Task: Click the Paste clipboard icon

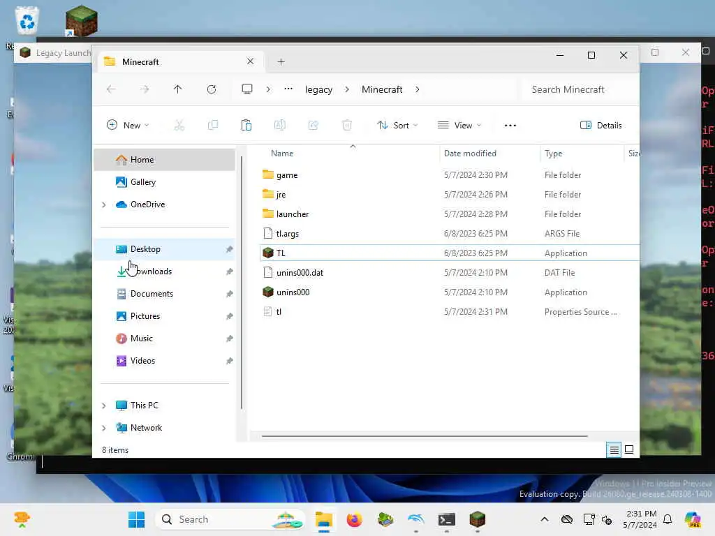Action: click(x=246, y=126)
